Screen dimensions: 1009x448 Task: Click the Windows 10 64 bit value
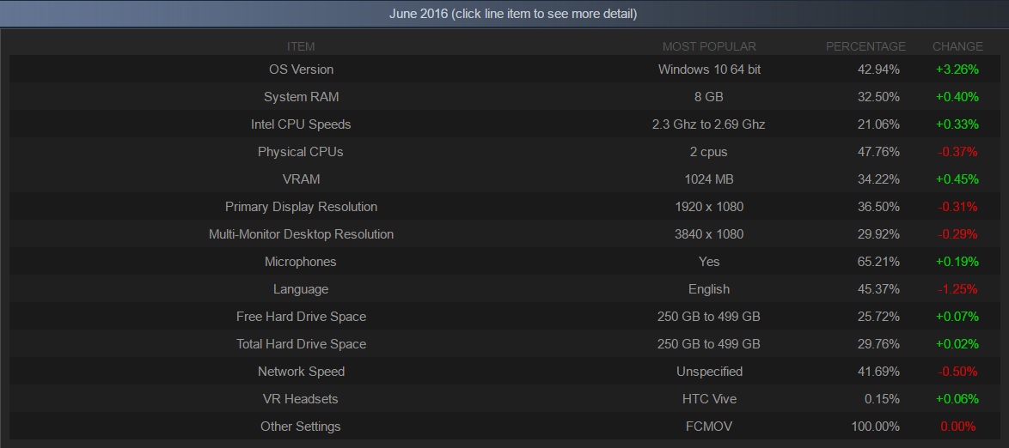coord(709,70)
